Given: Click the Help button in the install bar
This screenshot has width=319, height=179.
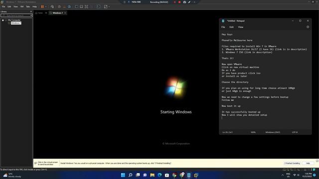Looking at the screenshot, I should (308, 164).
